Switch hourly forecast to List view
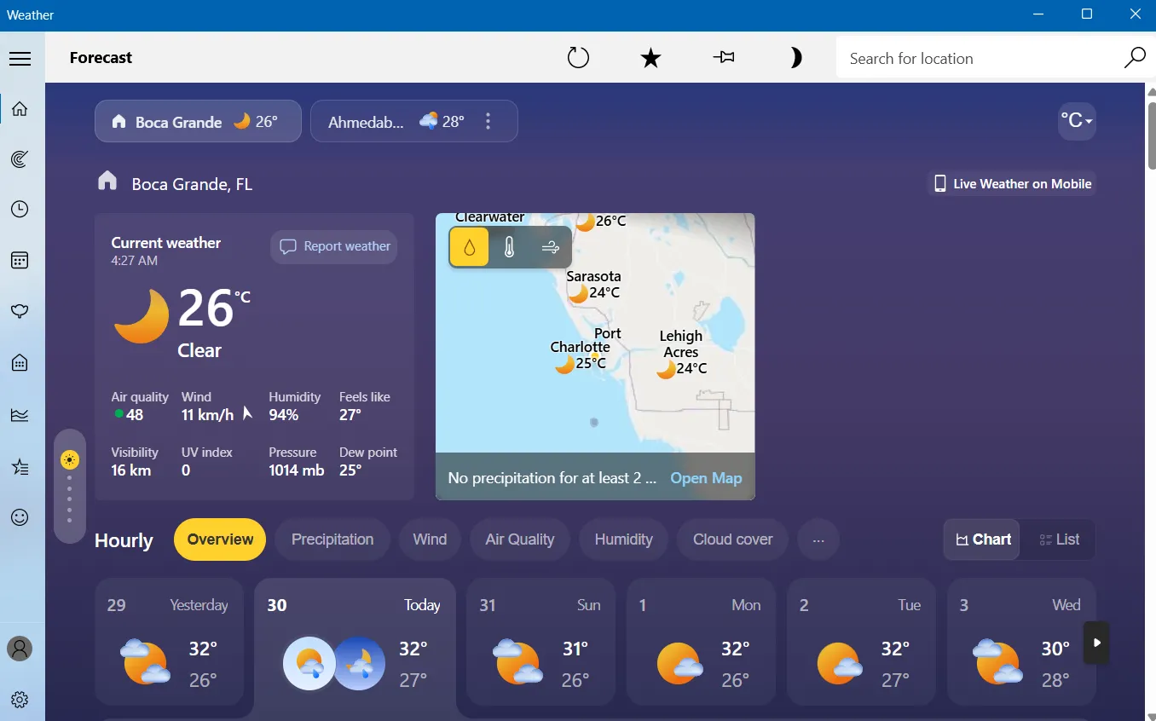 click(x=1060, y=539)
